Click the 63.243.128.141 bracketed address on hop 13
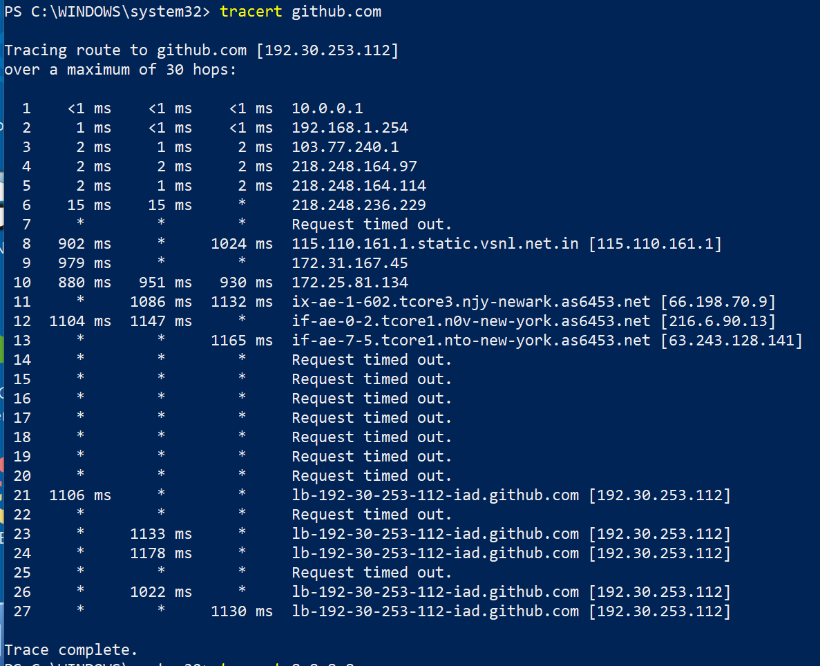The image size is (820, 666). point(731,341)
